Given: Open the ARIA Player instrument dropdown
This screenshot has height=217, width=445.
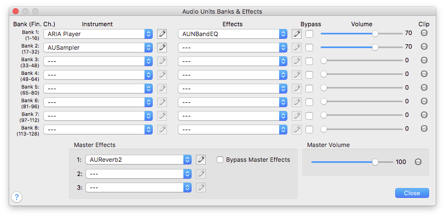Looking at the screenshot, I should pos(98,34).
